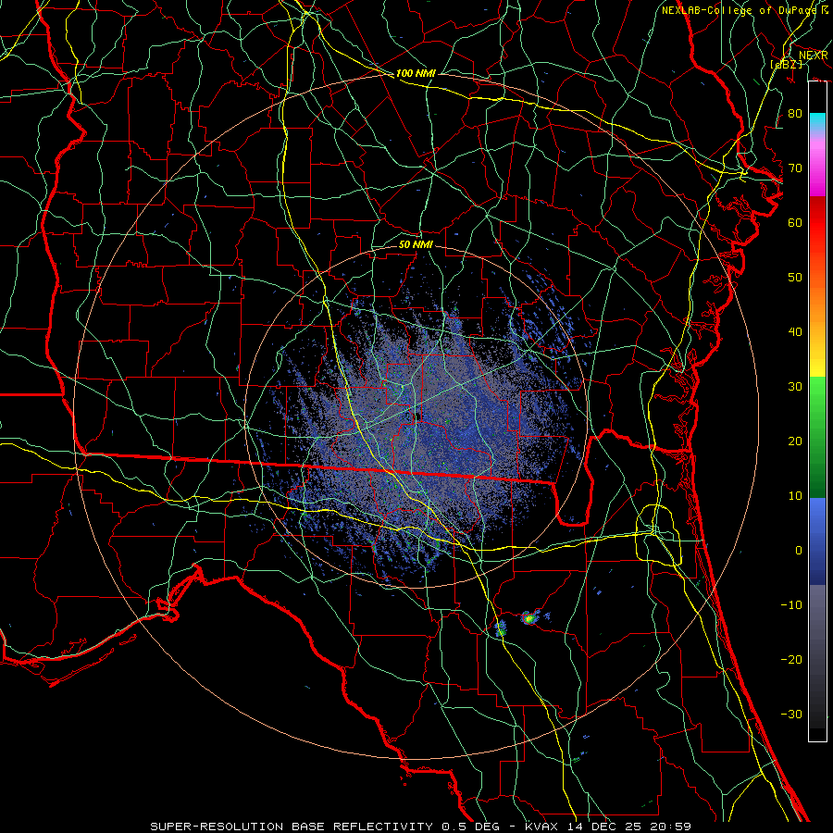
Task: Pick the red segment of the color bar
Action: [x=817, y=223]
